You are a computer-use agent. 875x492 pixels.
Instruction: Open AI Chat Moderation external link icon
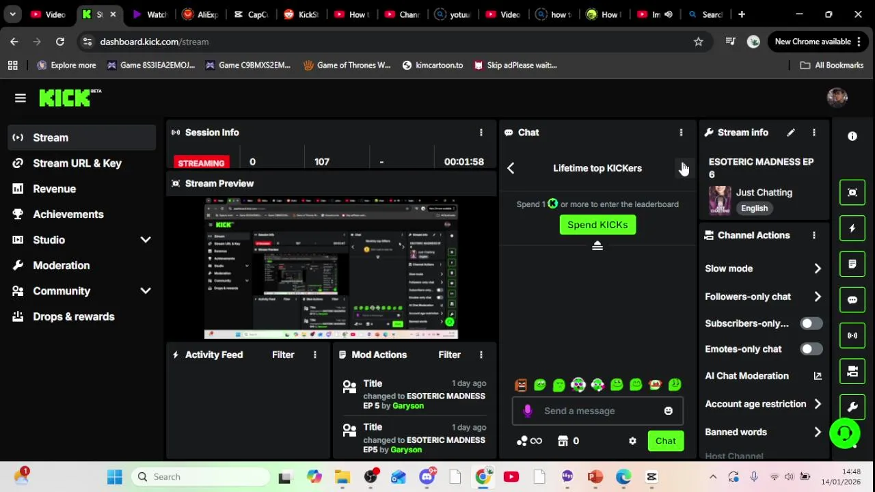click(x=818, y=376)
